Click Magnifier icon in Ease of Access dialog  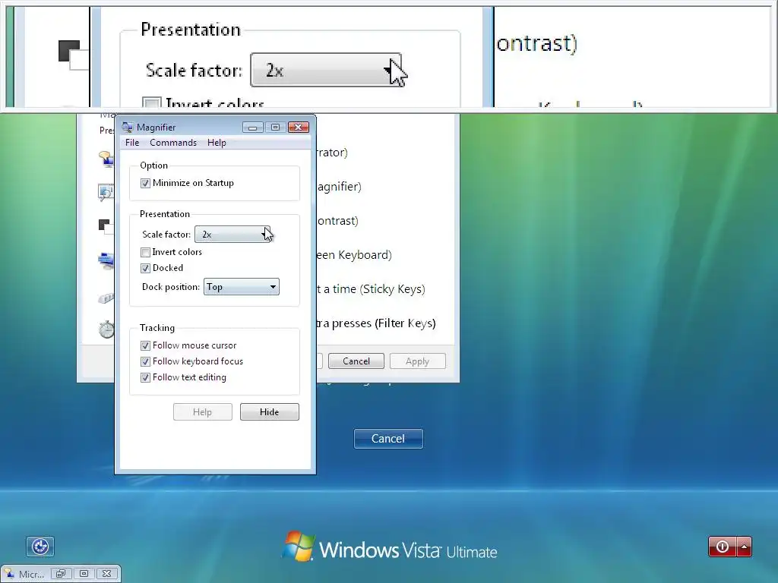106,192
